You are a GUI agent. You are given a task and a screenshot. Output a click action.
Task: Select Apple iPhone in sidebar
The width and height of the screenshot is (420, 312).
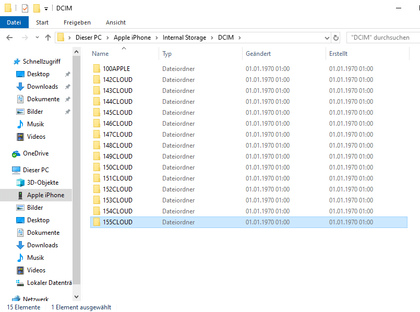(x=45, y=195)
